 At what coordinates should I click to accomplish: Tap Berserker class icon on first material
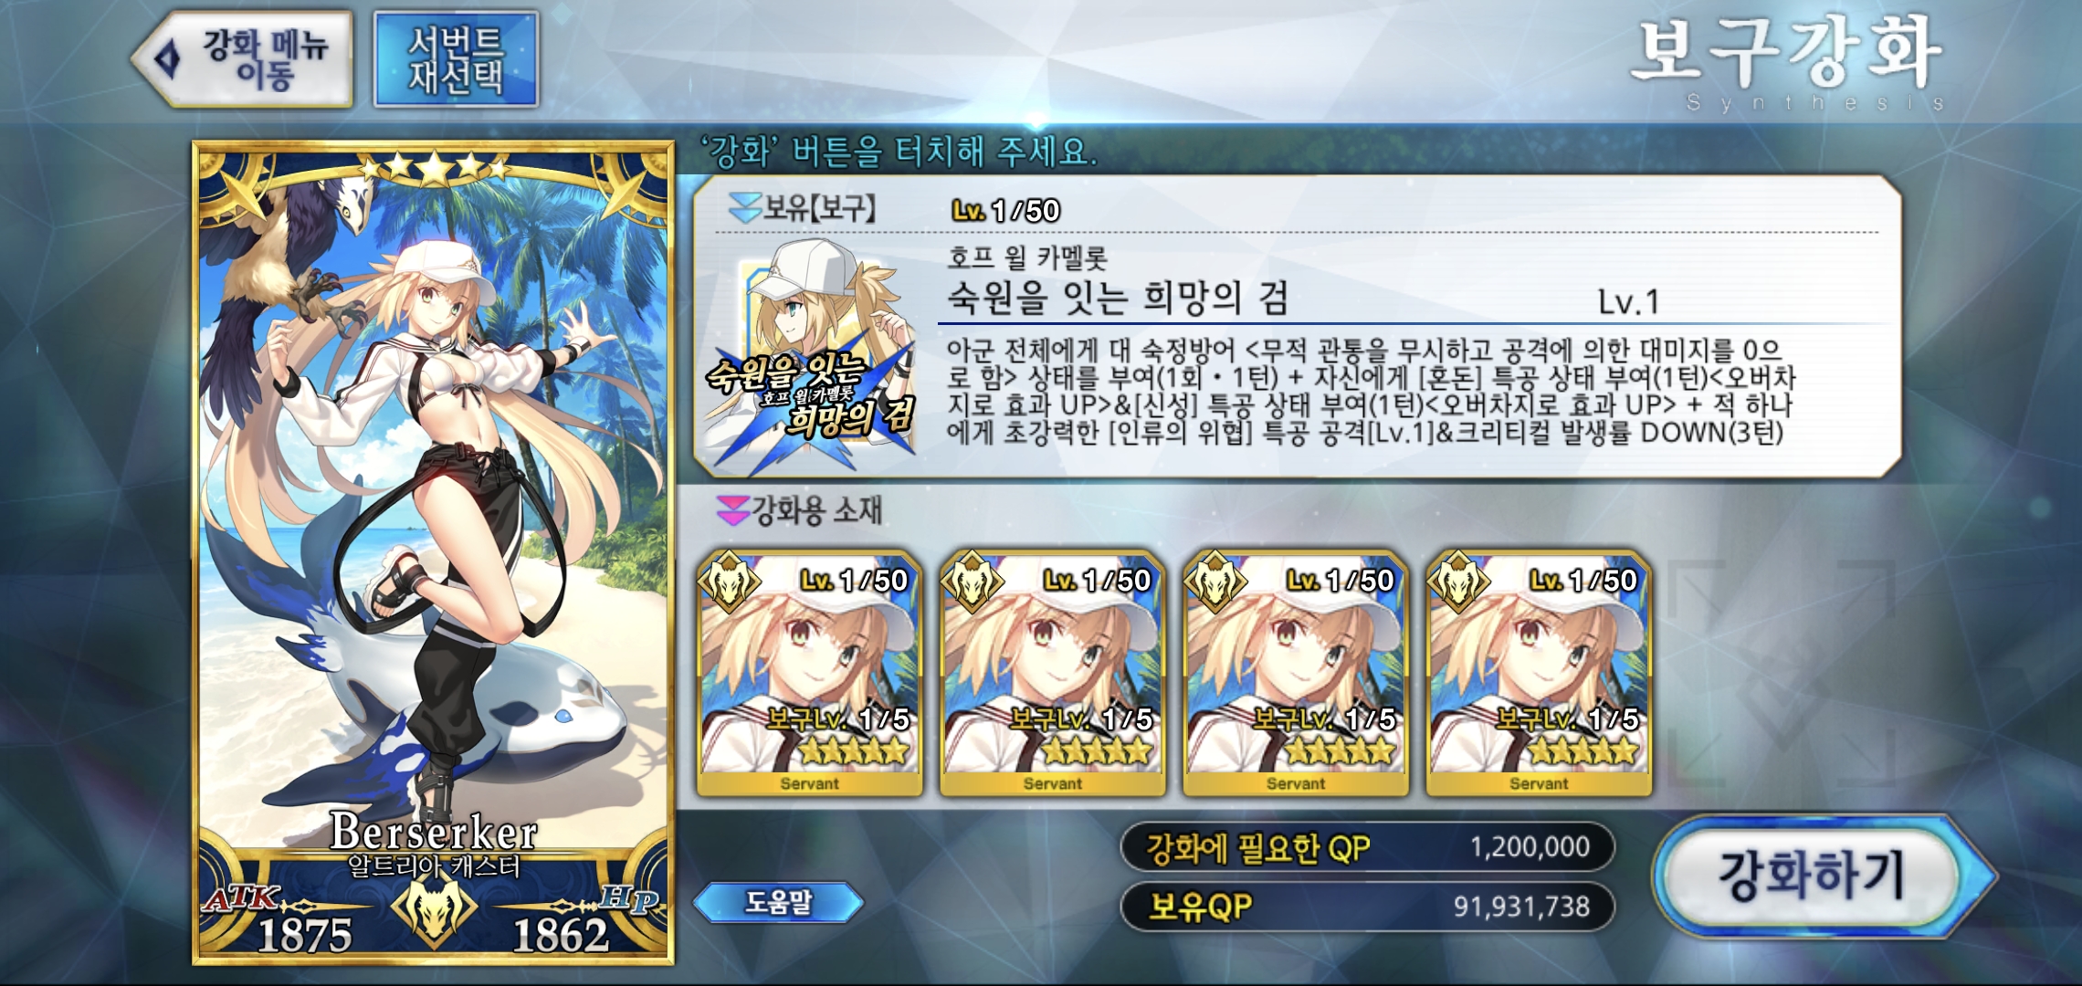729,581
